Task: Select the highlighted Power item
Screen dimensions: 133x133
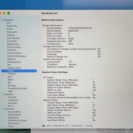Action: 19,71
